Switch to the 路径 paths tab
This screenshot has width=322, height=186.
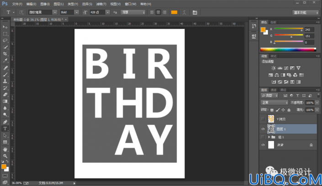tap(283, 90)
